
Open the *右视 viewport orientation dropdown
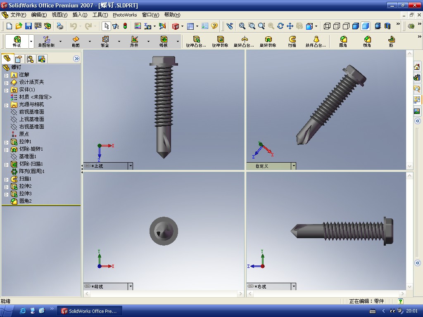(x=294, y=286)
